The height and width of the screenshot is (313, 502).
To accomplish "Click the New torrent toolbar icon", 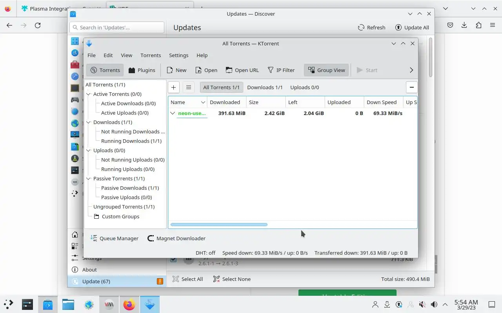I will pos(176,70).
